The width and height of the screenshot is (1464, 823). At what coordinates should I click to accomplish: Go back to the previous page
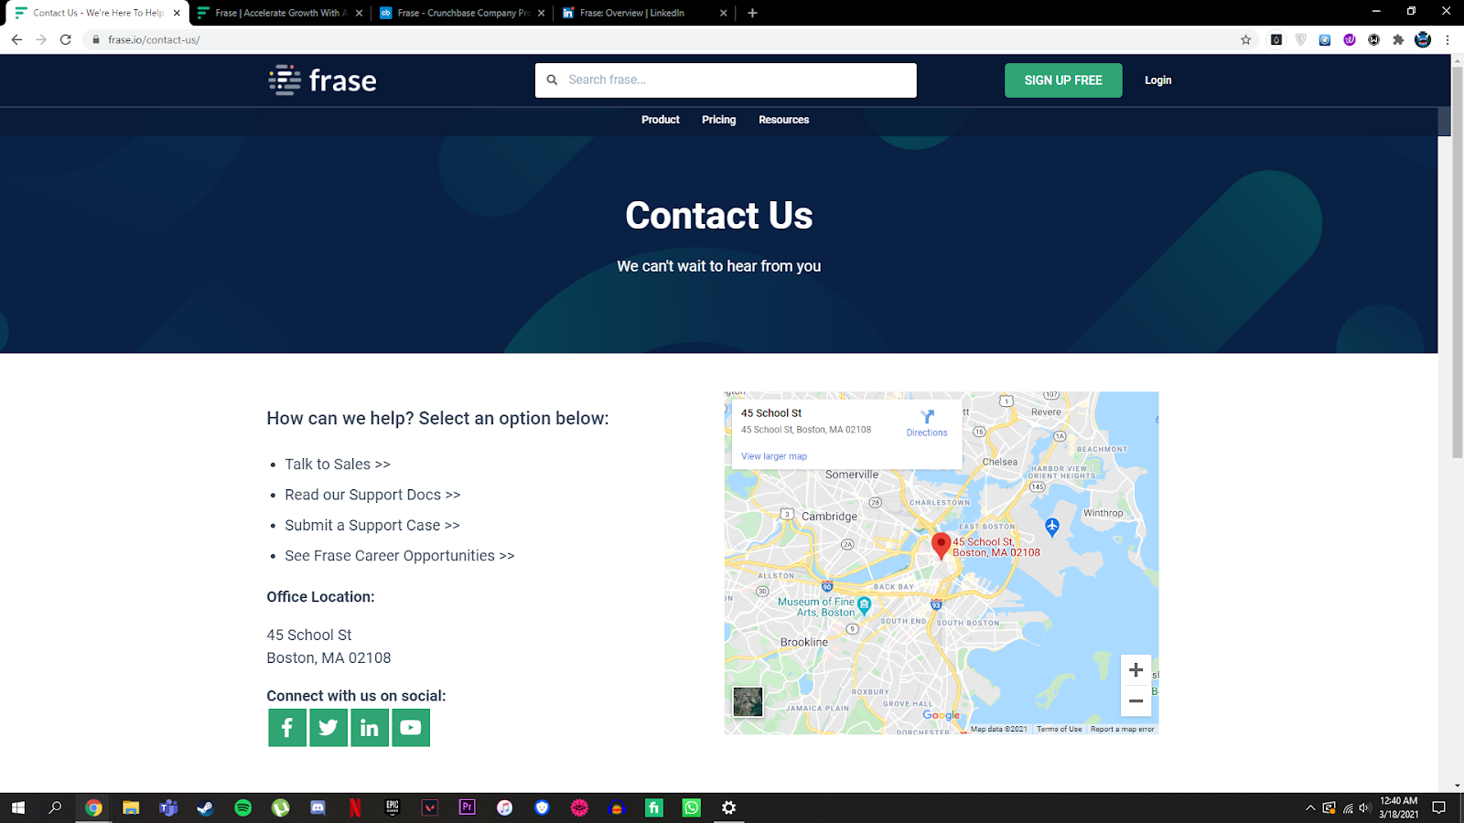(16, 39)
